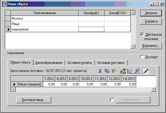Image resolution: width=166 pixels, height=113 pixels.
Task: Click the 11.2012 sales value cell
Action: 100,84
